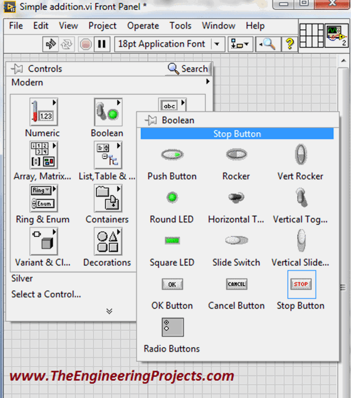The image size is (351, 398).
Task: Open the Containers palette
Action: pos(107,199)
